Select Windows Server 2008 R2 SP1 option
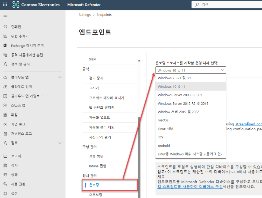This screenshot has width=262, height=198. (191, 95)
